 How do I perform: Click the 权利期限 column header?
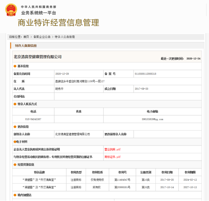coord(190,172)
